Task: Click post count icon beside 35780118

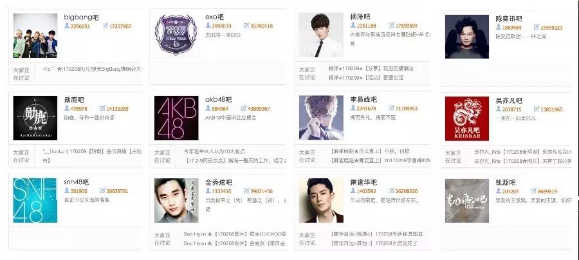Action: pyautogui.click(x=246, y=26)
